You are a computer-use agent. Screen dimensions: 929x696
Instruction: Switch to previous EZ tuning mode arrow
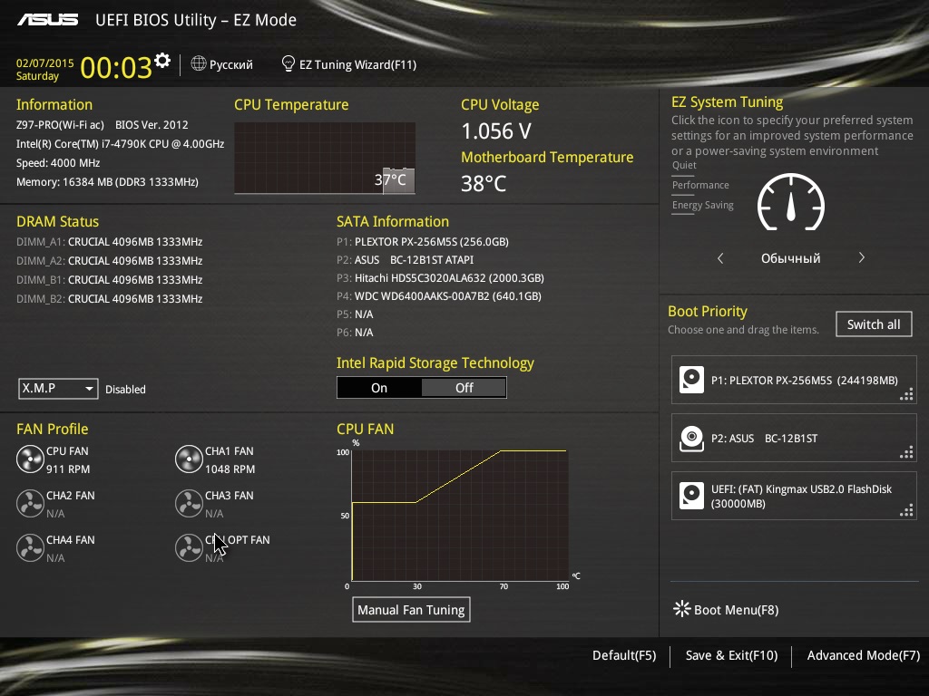[x=720, y=258]
